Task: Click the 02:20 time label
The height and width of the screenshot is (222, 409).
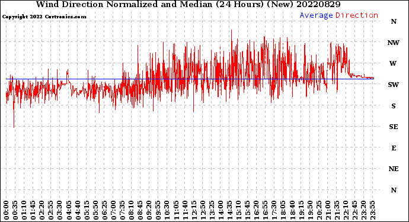Action: (42, 210)
